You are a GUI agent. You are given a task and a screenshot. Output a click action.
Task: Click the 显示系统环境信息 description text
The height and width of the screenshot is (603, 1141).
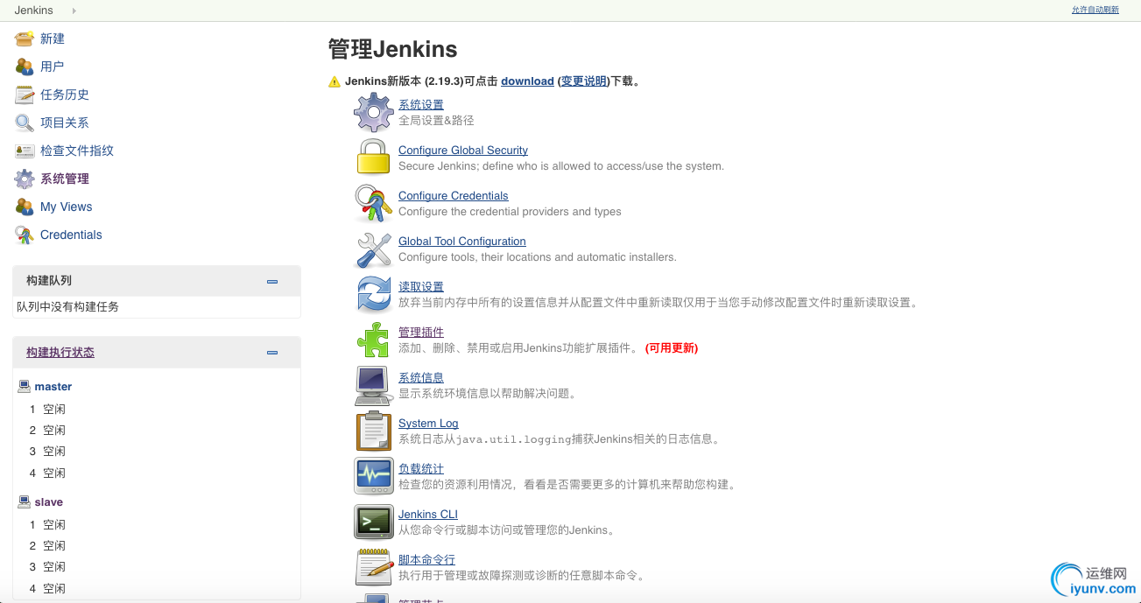coord(489,394)
